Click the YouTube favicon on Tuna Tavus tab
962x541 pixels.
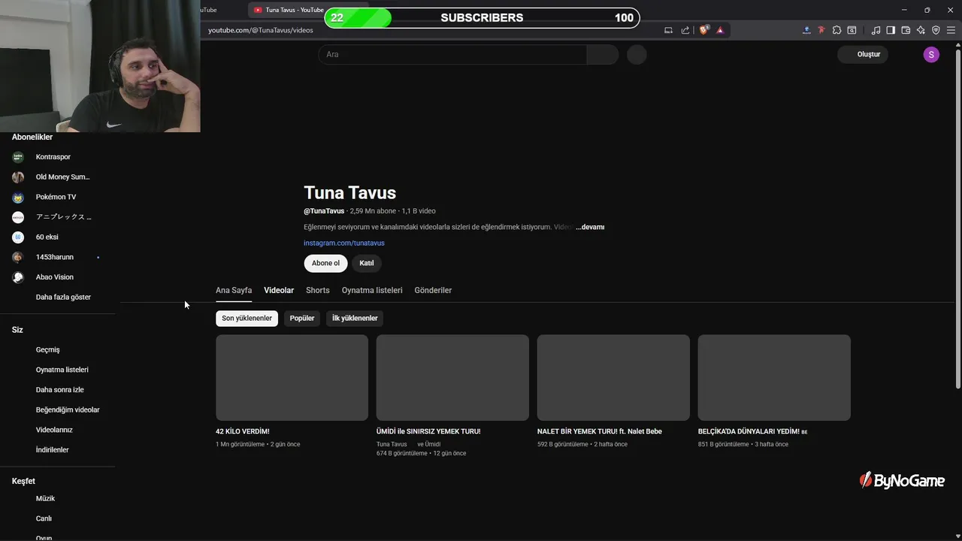pos(258,10)
